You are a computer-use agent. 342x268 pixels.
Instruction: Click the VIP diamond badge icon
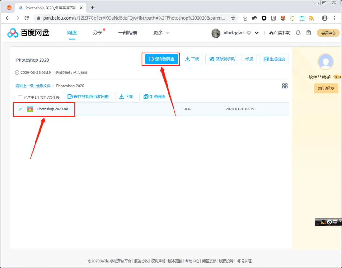(249, 33)
